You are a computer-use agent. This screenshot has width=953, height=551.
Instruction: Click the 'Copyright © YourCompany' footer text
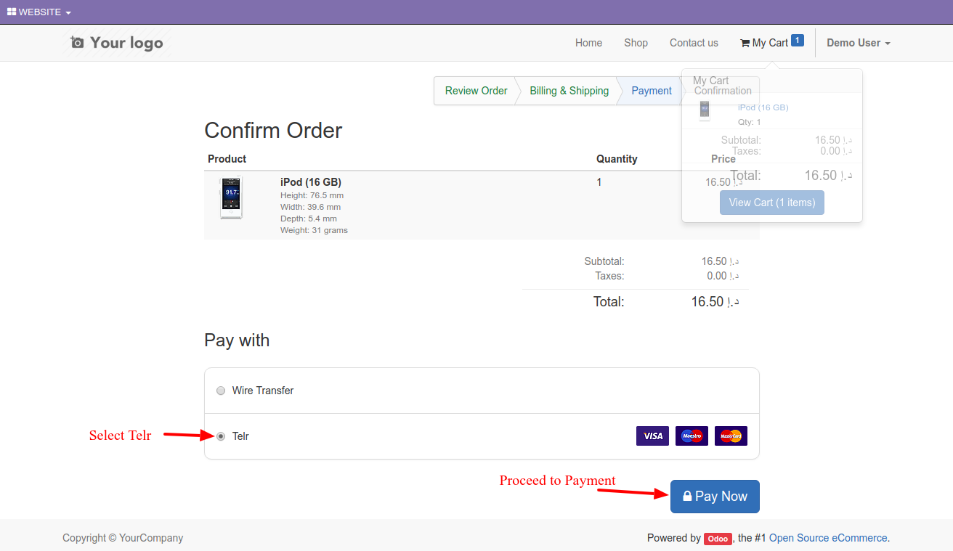tap(123, 538)
